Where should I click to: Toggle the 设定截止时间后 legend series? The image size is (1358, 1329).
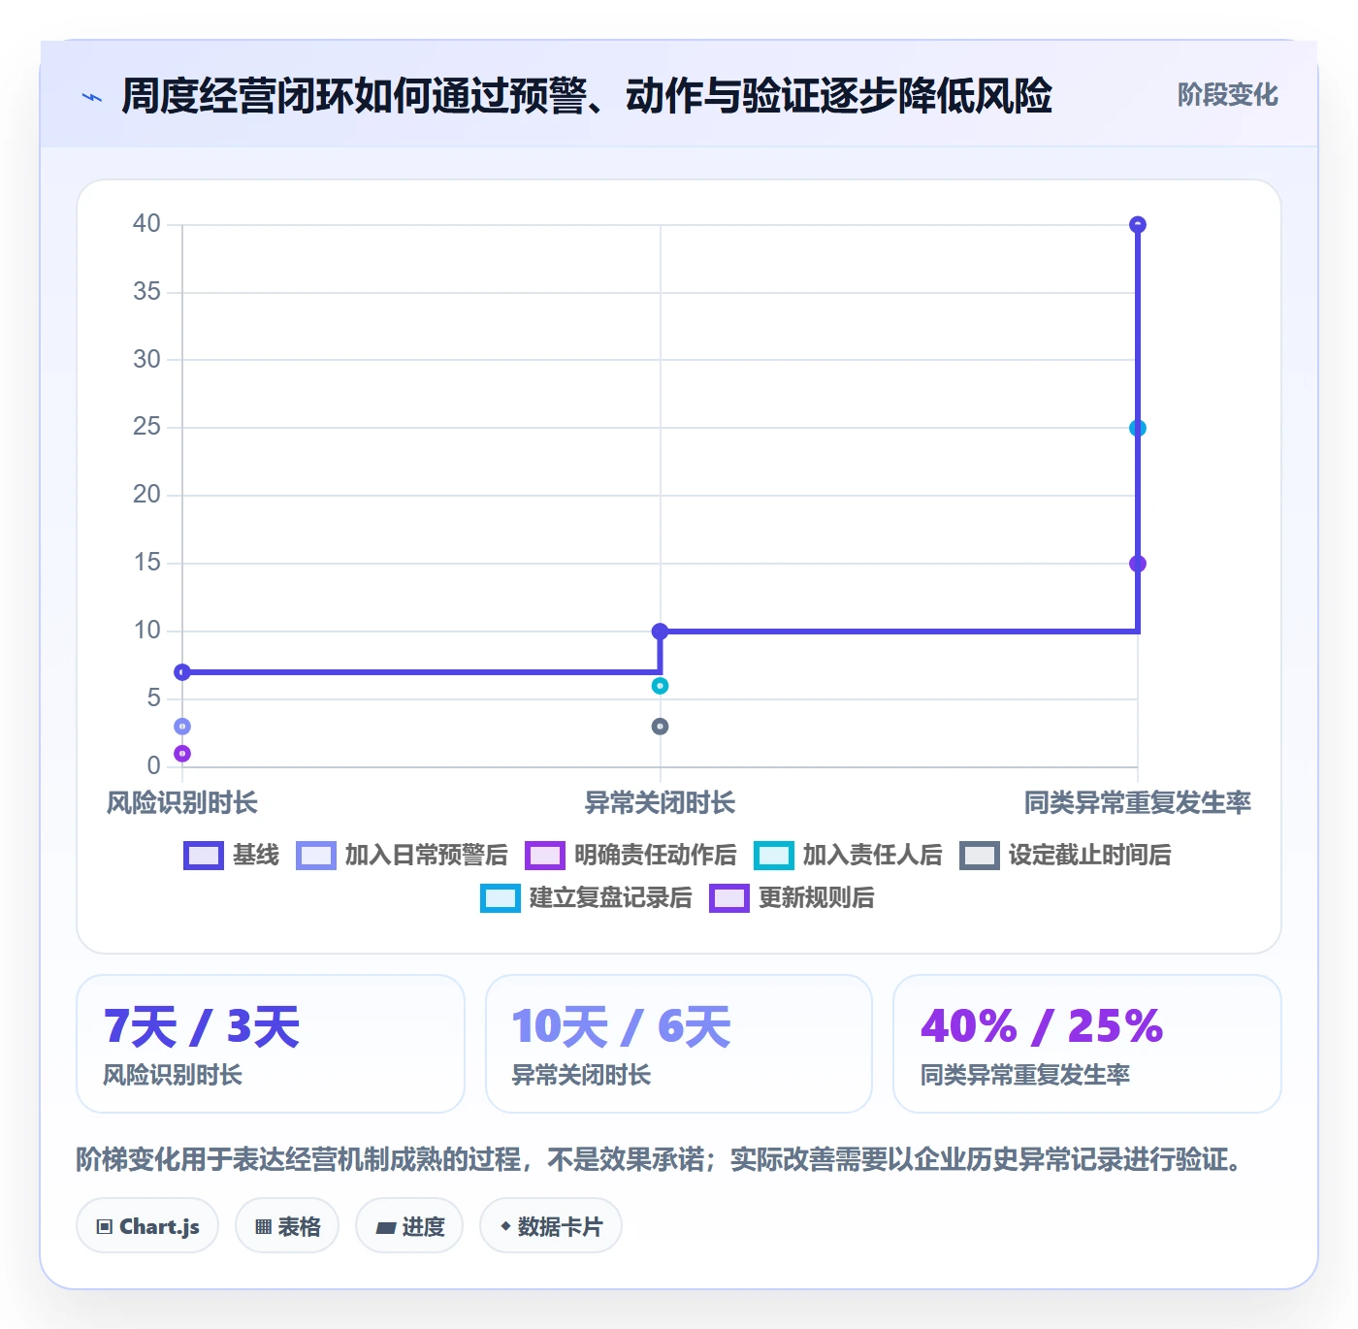tap(1066, 856)
